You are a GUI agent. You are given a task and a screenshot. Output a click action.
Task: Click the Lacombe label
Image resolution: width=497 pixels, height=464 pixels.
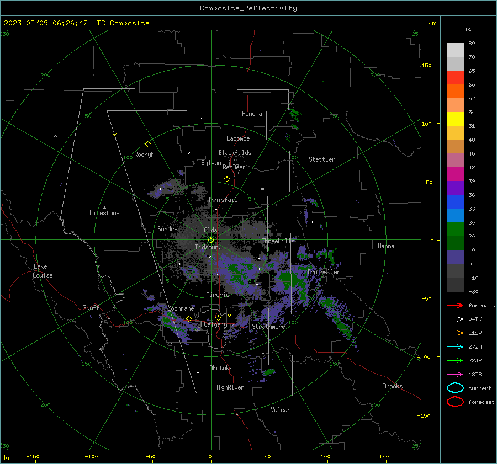238,138
